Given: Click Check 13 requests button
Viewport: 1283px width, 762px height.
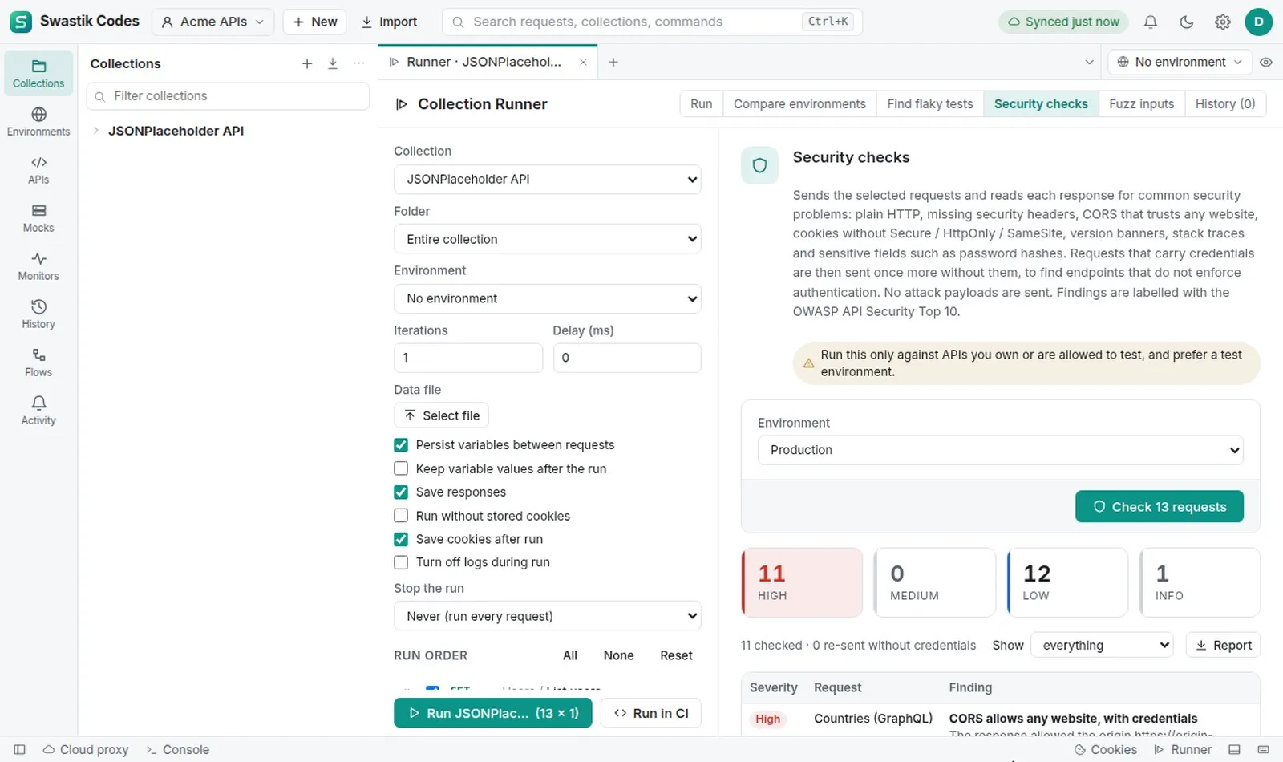Looking at the screenshot, I should (x=1160, y=507).
